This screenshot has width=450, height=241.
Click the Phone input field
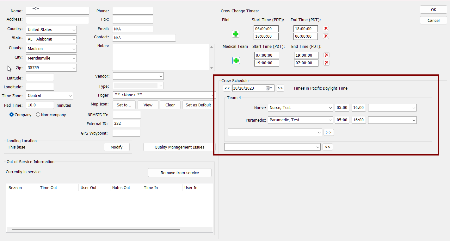pos(133,11)
